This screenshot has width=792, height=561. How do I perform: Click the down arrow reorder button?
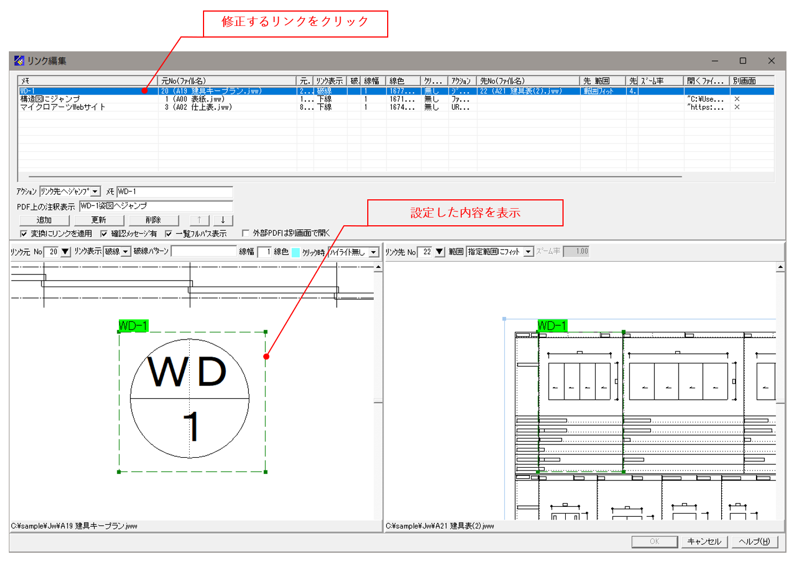(x=223, y=220)
